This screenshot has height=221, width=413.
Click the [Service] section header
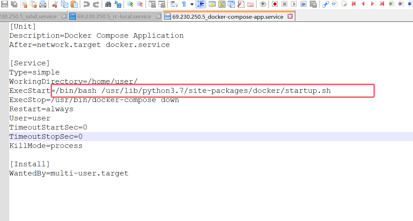[30, 63]
